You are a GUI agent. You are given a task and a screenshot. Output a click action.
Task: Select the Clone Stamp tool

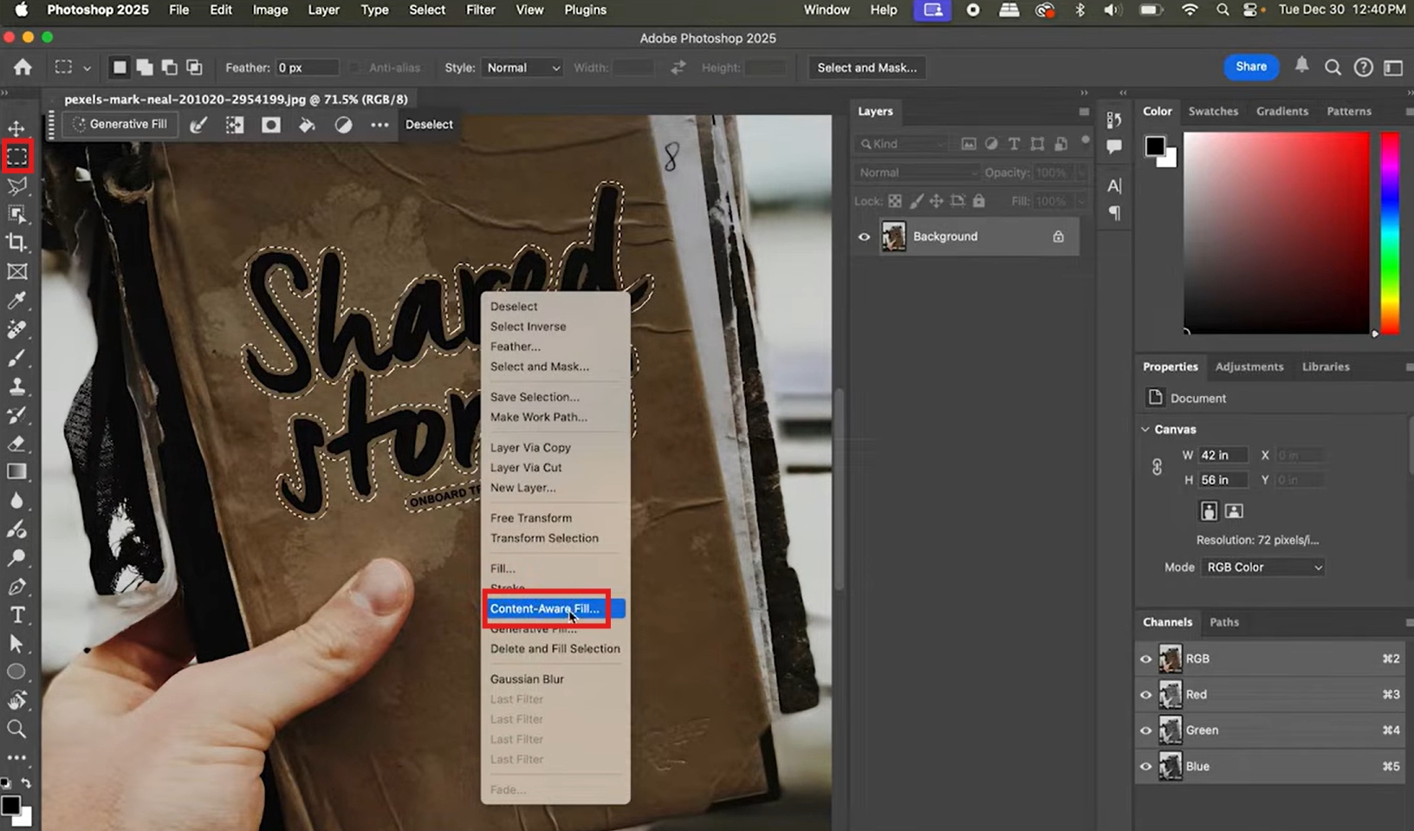point(16,386)
